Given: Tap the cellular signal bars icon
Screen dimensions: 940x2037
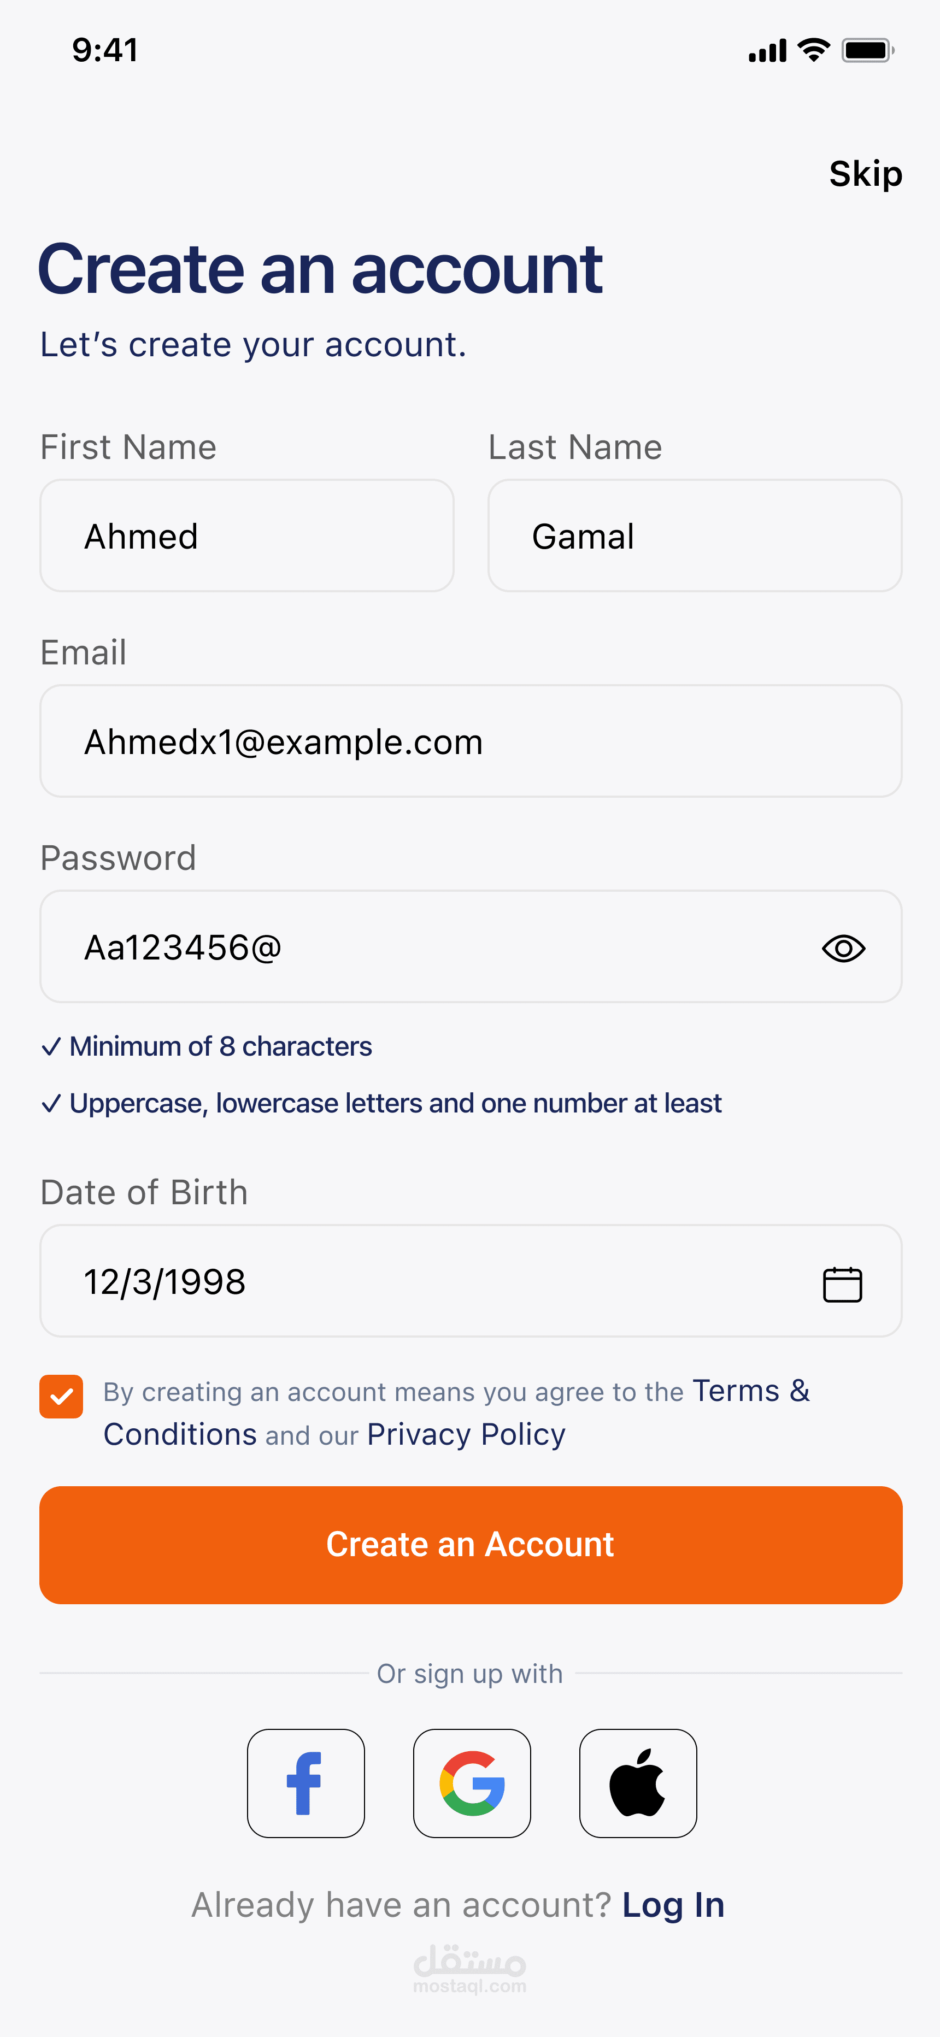Looking at the screenshot, I should 767,51.
